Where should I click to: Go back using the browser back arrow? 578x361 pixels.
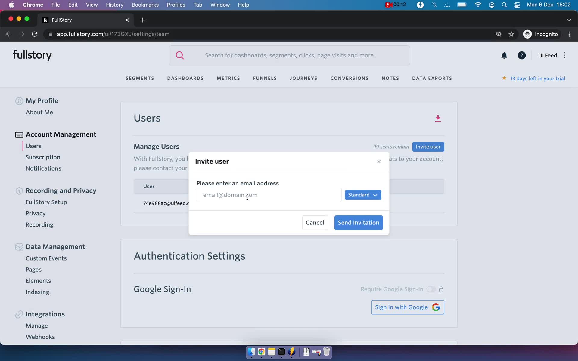[9, 34]
